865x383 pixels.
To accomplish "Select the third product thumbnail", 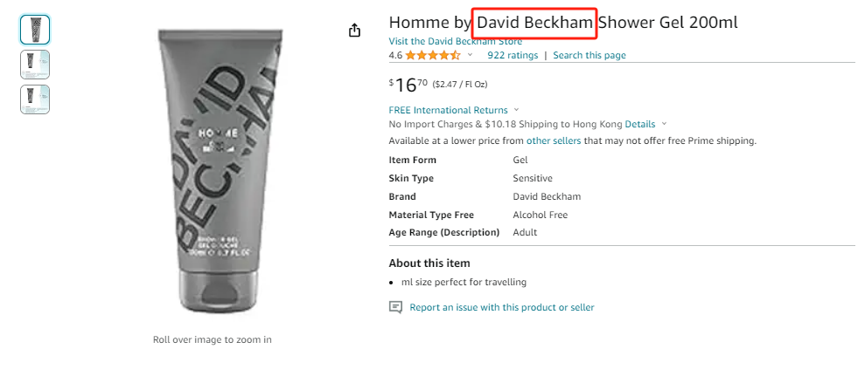I will [35, 99].
